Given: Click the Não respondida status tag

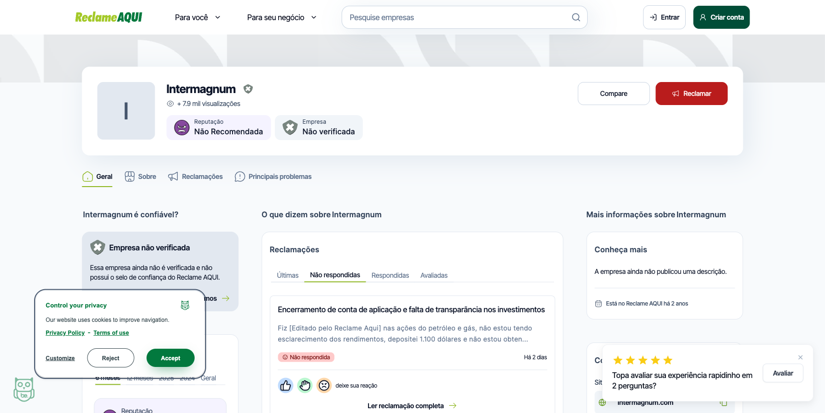Looking at the screenshot, I should 306,357.
